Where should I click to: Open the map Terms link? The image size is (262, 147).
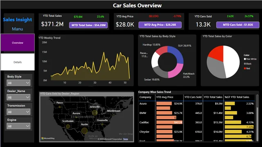pyautogui.click(x=126, y=139)
